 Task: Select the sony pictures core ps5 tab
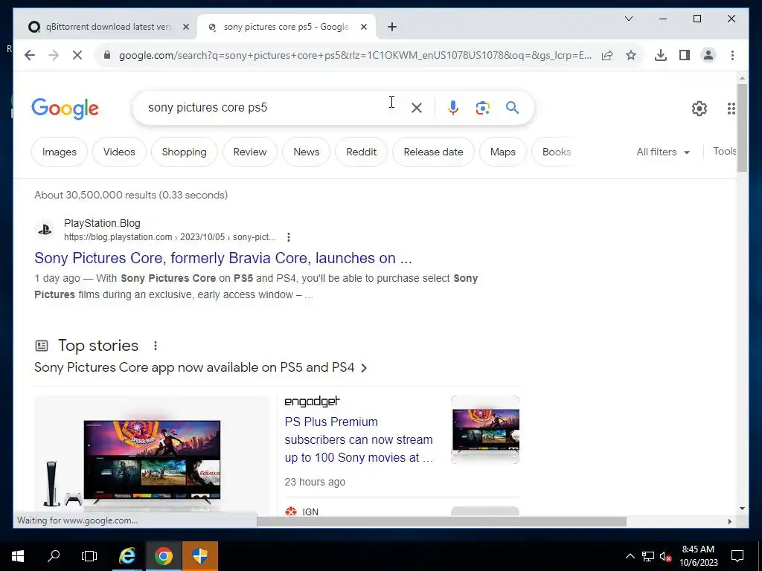click(x=286, y=27)
